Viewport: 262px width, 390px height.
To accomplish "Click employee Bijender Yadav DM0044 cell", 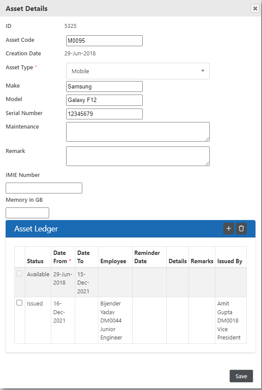I will pos(115,320).
